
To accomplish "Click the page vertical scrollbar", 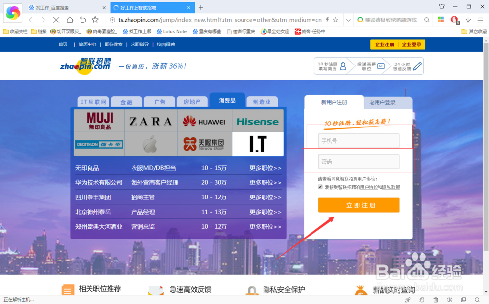I will [x=486, y=147].
